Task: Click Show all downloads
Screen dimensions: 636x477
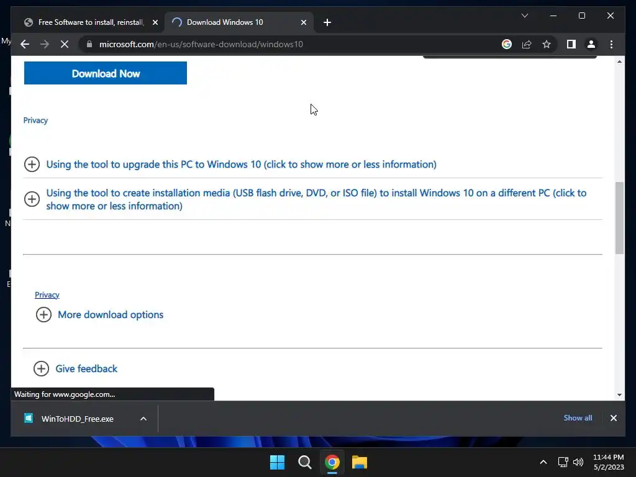Action: (578, 418)
